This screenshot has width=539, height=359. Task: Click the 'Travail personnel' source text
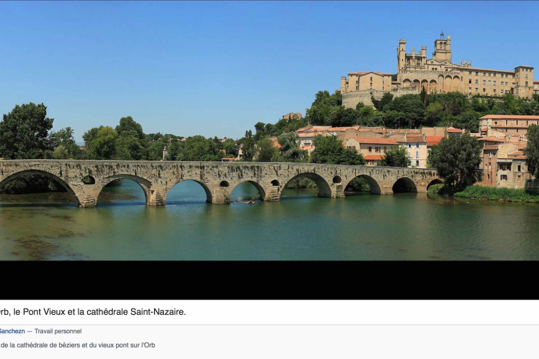pos(58,331)
